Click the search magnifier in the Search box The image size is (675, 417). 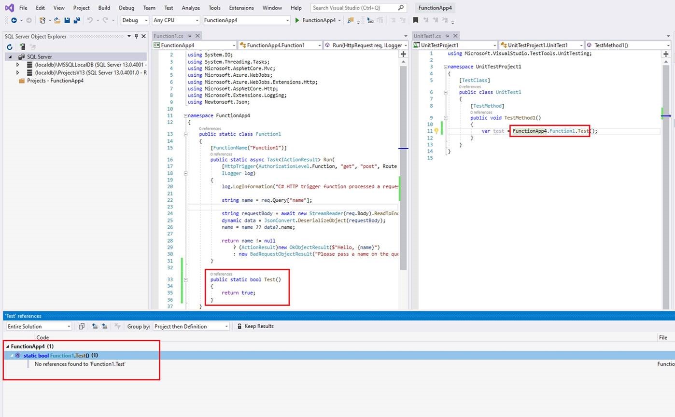point(401,7)
